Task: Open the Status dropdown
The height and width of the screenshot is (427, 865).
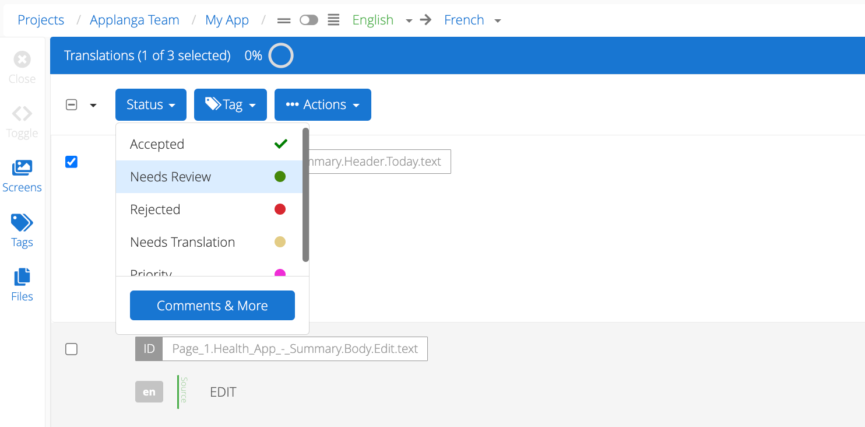Action: click(x=151, y=104)
